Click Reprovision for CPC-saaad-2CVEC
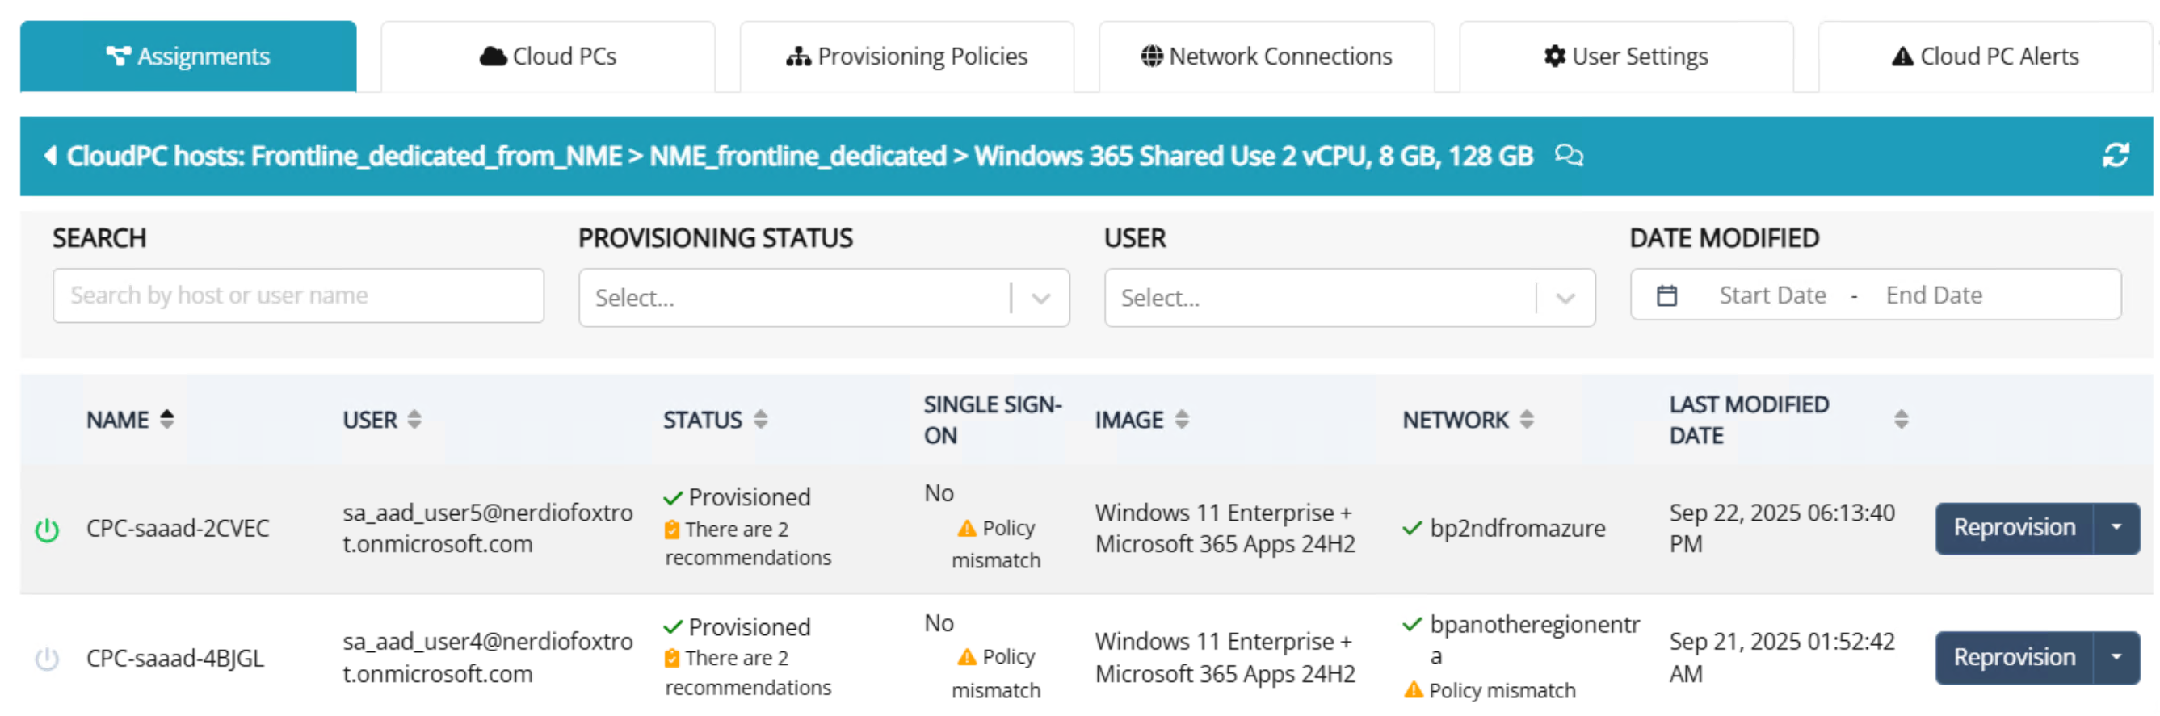 (2013, 528)
